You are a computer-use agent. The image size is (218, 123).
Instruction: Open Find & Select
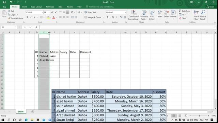coord(203,15)
